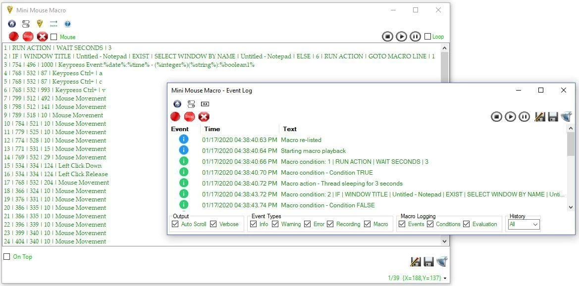The width and height of the screenshot is (579, 286).
Task: Click the Text column header
Action: [290, 129]
